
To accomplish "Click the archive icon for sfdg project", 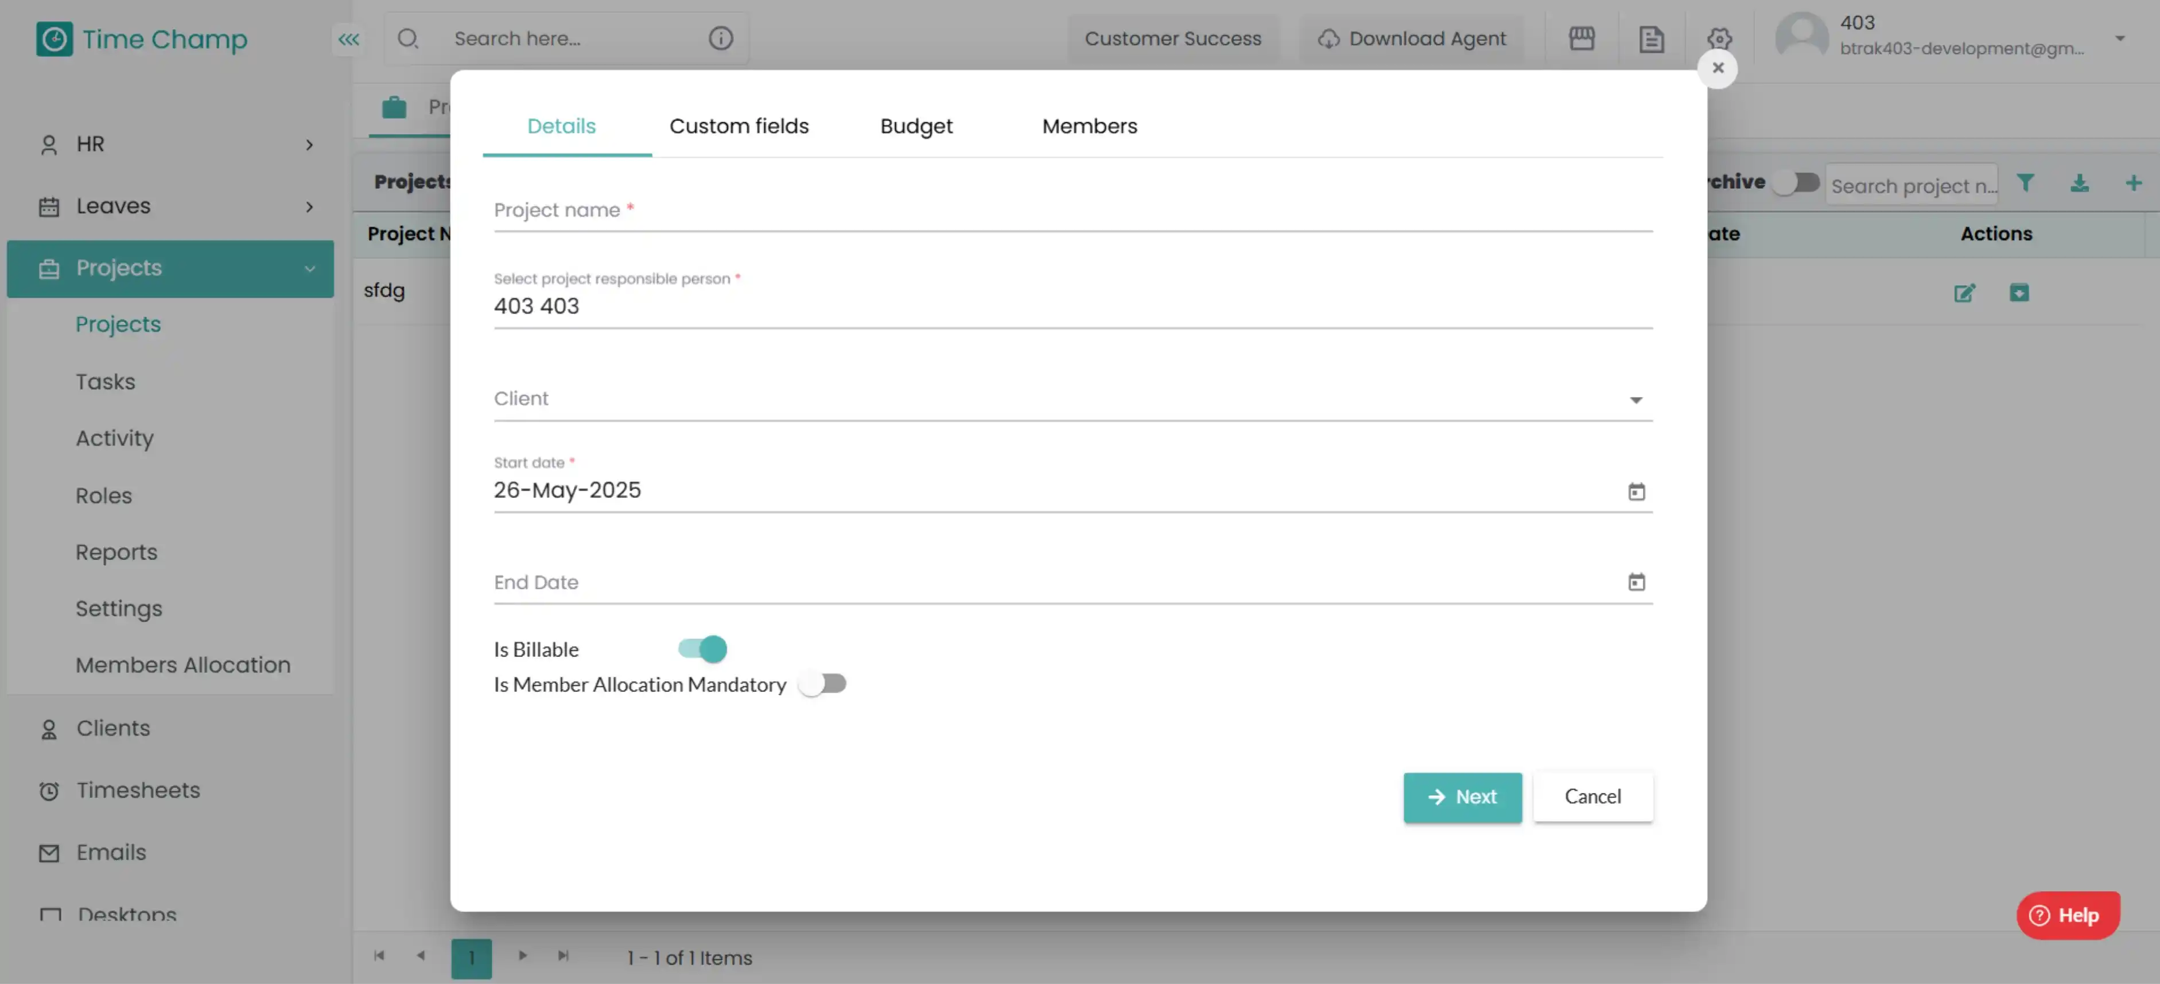I will (x=2018, y=293).
